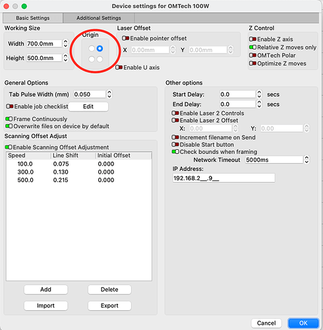Click the 0.075 line shift cell
323x330 pixels.
coord(61,164)
